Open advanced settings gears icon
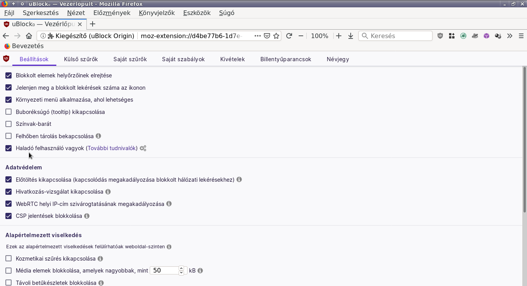Screen dimensions: 527x286 pos(143,148)
